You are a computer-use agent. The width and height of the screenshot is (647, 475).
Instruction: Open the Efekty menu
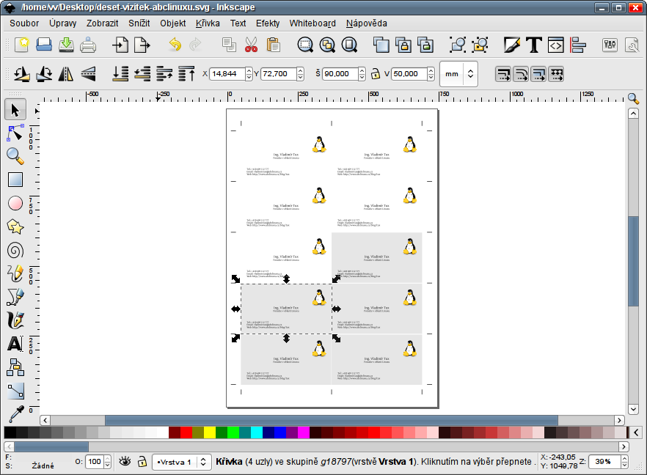pos(268,23)
